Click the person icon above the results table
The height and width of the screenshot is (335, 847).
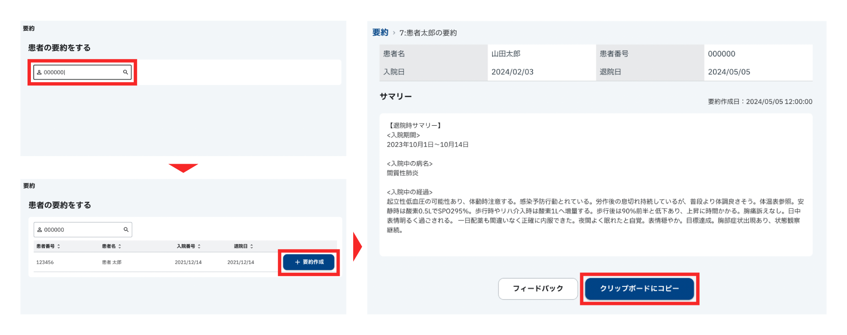39,230
